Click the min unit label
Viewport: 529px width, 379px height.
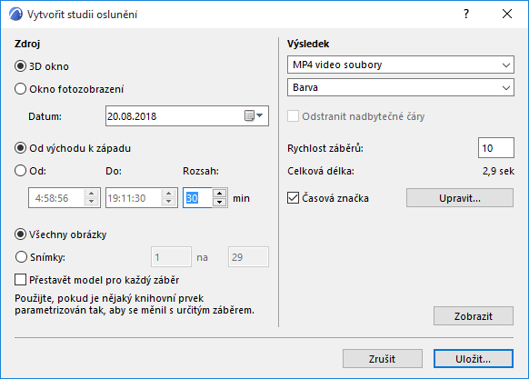241,198
